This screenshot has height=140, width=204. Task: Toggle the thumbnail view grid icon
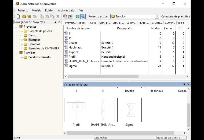(x=78, y=17)
